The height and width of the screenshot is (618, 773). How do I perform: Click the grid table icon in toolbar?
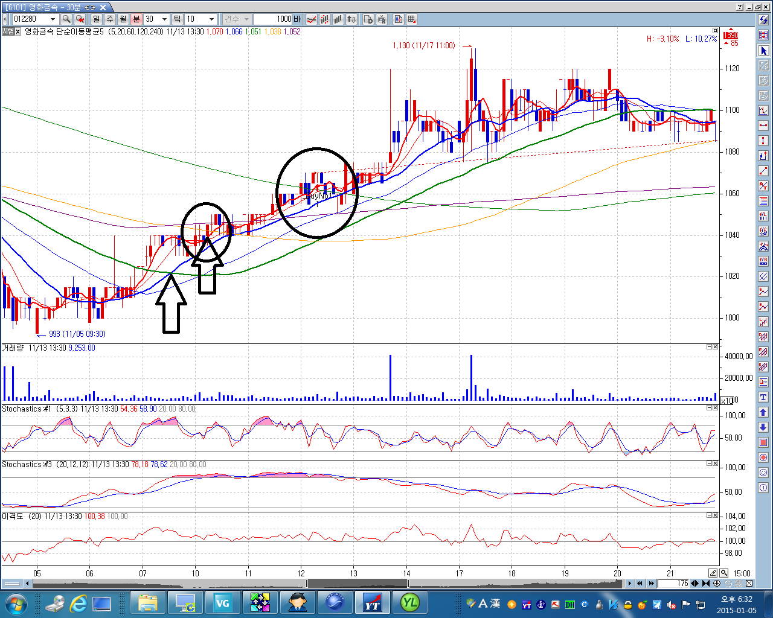412,19
